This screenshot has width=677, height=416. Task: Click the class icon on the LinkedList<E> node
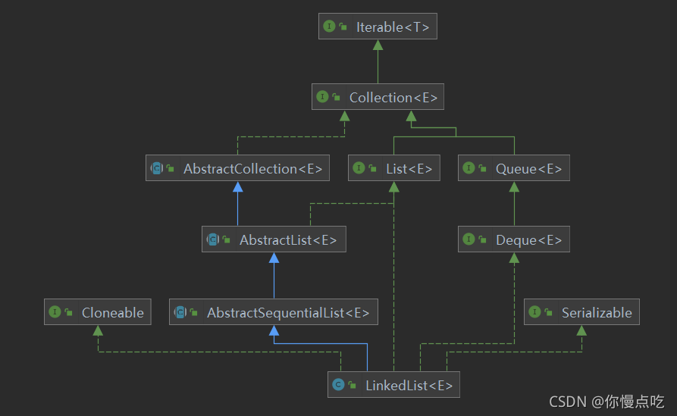click(338, 384)
